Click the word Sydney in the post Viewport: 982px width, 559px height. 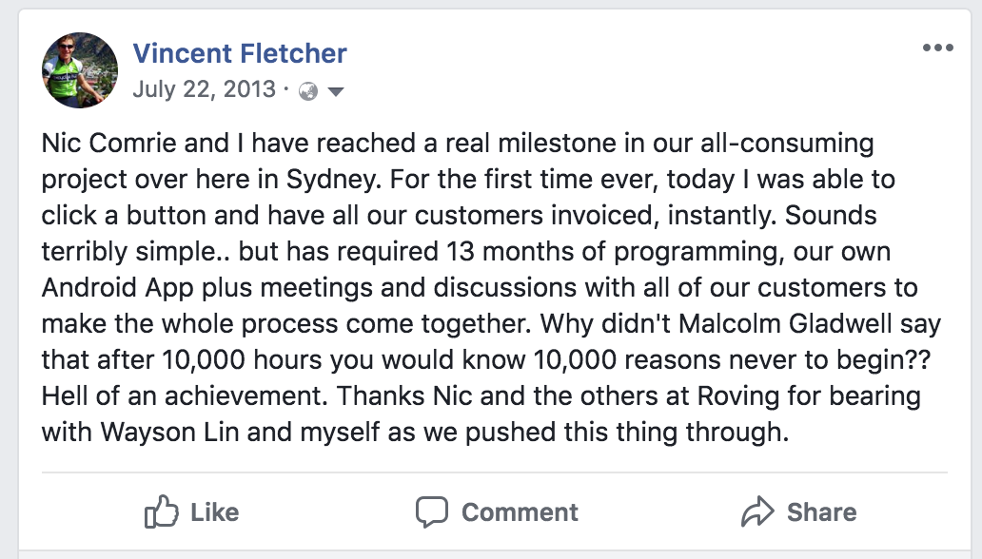[332, 181]
